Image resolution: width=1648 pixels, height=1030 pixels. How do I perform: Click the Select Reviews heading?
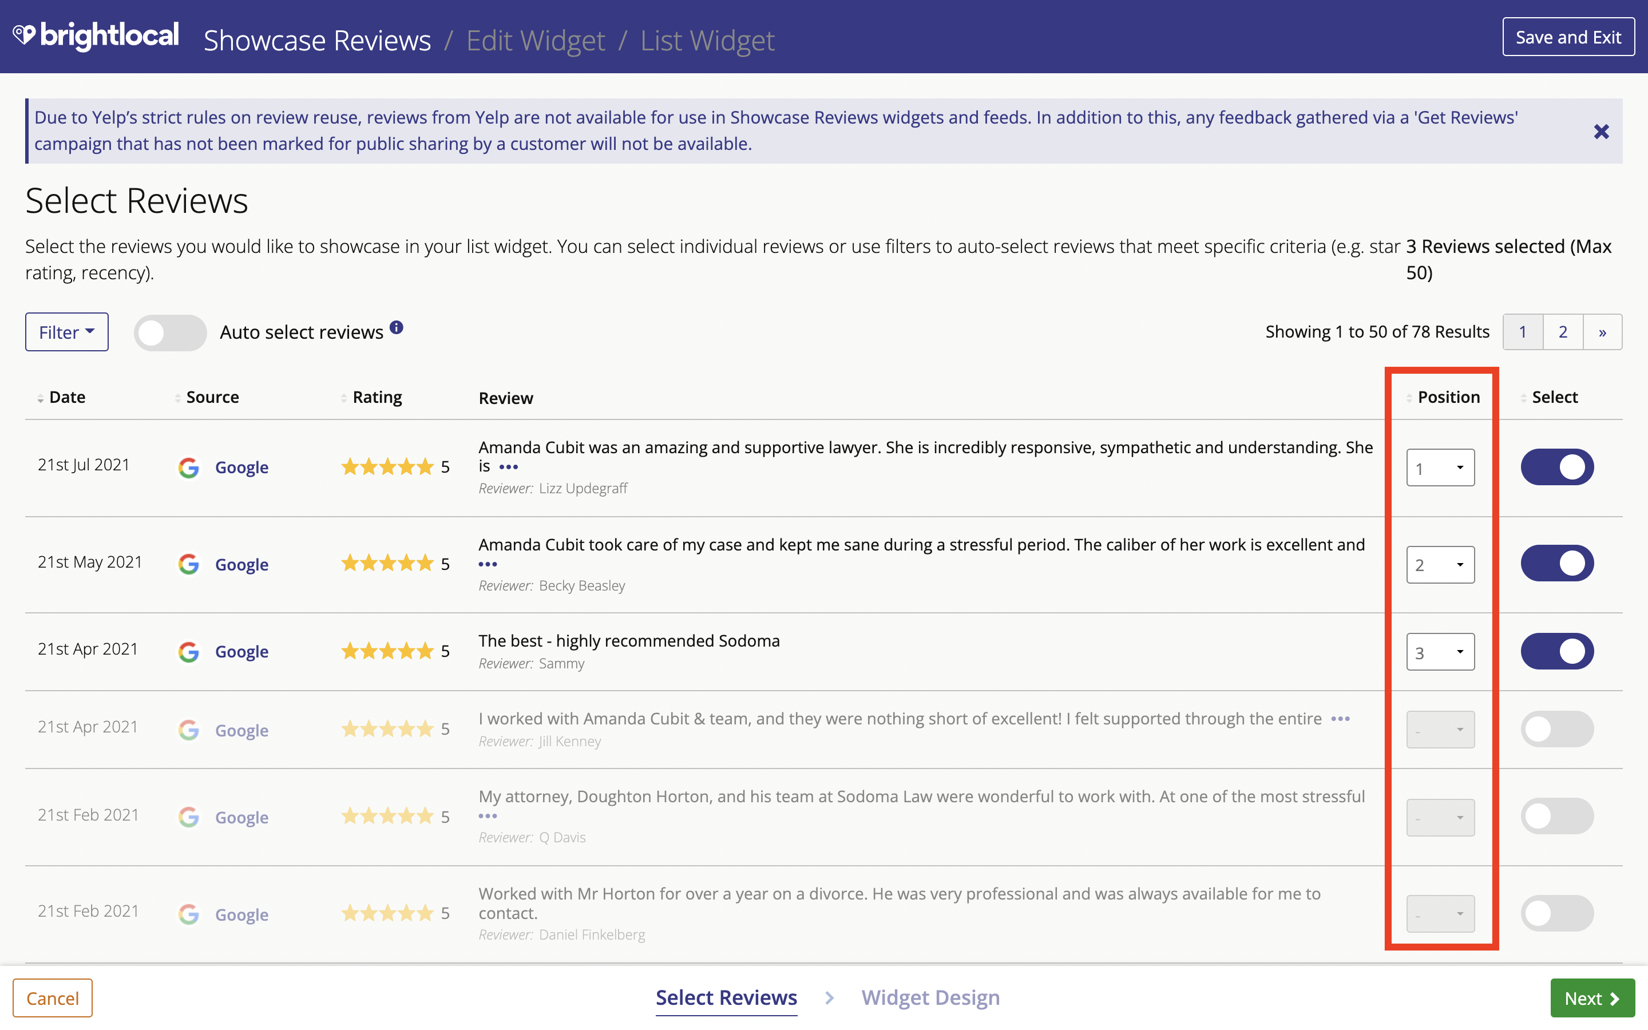pyautogui.click(x=137, y=201)
